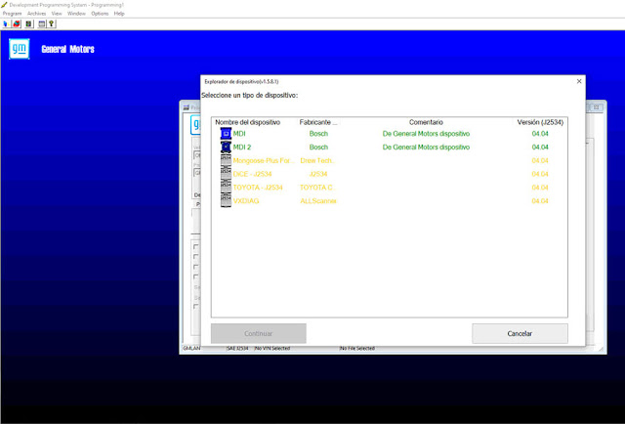Open the Window menu

click(76, 14)
